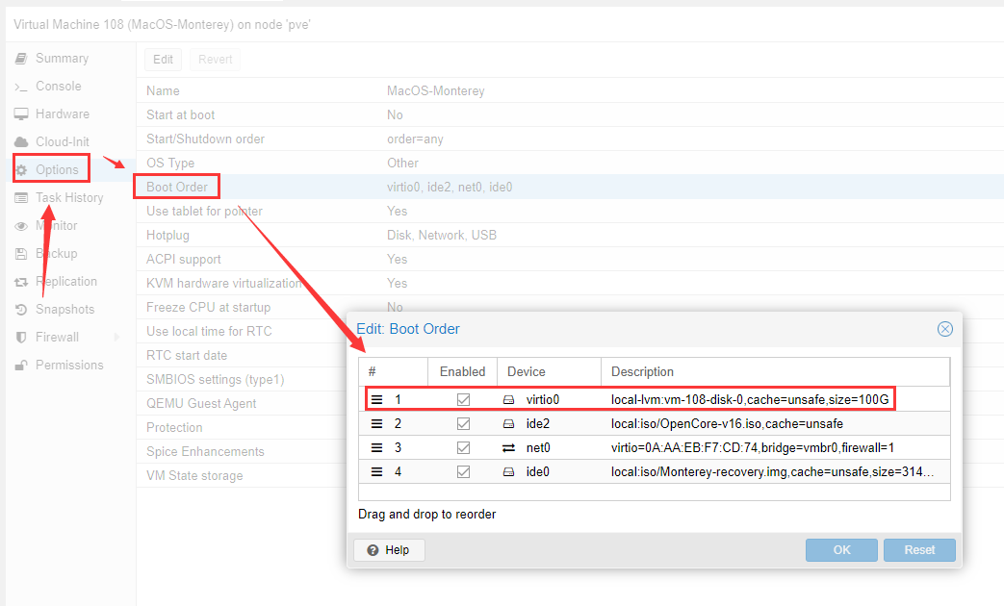Click the Console terminal icon

pos(20,87)
